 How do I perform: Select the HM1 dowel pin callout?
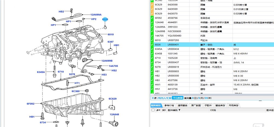(x=116, y=45)
